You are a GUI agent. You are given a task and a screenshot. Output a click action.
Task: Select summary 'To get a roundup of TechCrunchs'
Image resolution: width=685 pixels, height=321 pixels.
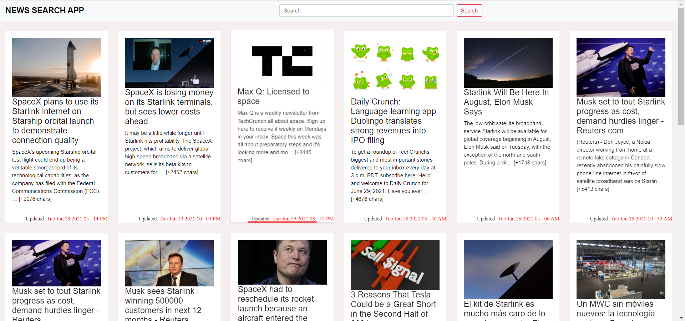[393, 175]
